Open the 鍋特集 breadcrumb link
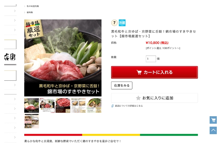 [30, 12]
